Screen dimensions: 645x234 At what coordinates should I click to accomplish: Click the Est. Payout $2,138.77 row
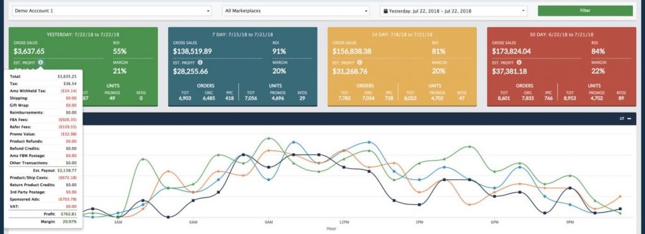pyautogui.click(x=43, y=170)
